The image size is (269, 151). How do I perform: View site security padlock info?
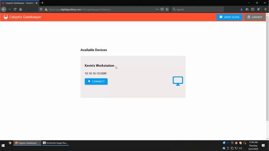(46, 9)
